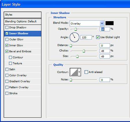This screenshot has height=122, width=130.
Task: Uncheck the Inner Glow checkbox
Action: tap(7, 45)
